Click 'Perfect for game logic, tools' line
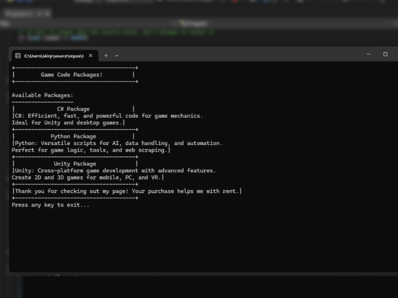Viewport: 398px width, 298px height. point(91,150)
